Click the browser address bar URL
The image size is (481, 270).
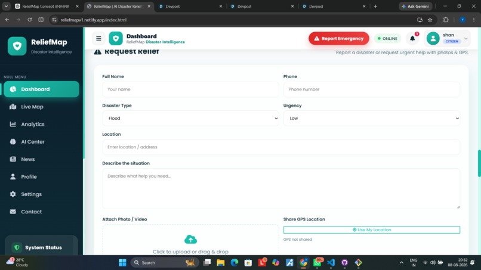94,20
